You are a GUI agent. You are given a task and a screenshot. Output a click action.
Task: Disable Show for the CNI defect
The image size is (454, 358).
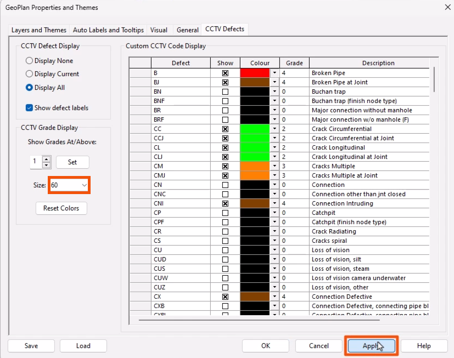pos(225,203)
